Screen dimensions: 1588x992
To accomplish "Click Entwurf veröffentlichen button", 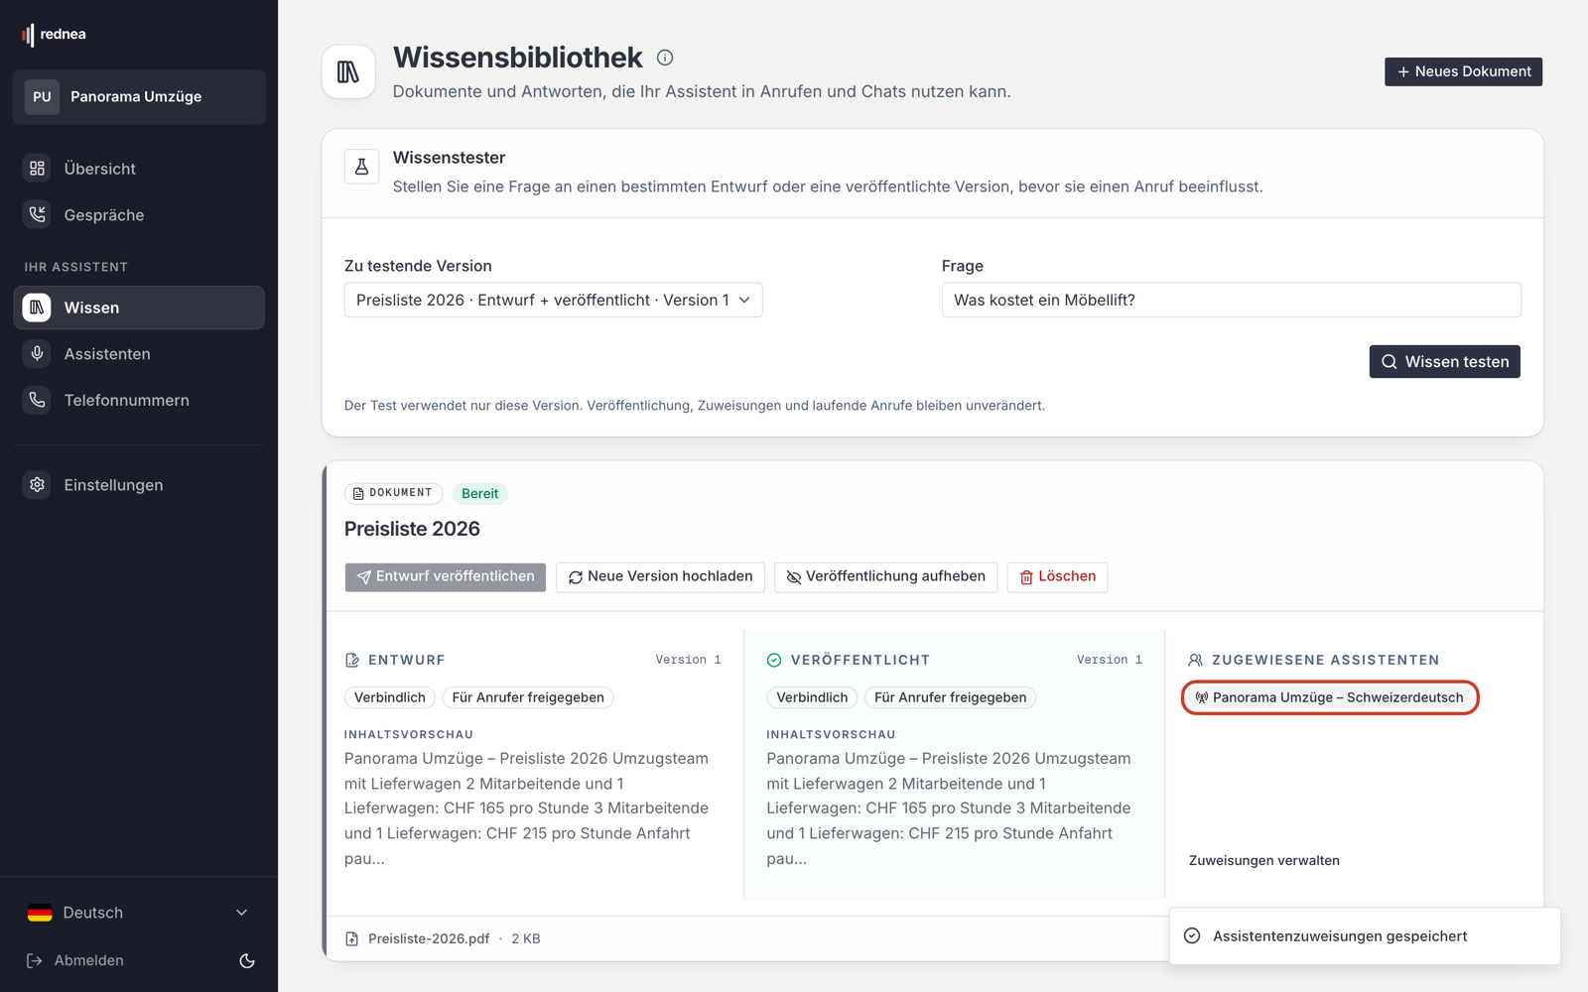I will 446,576.
